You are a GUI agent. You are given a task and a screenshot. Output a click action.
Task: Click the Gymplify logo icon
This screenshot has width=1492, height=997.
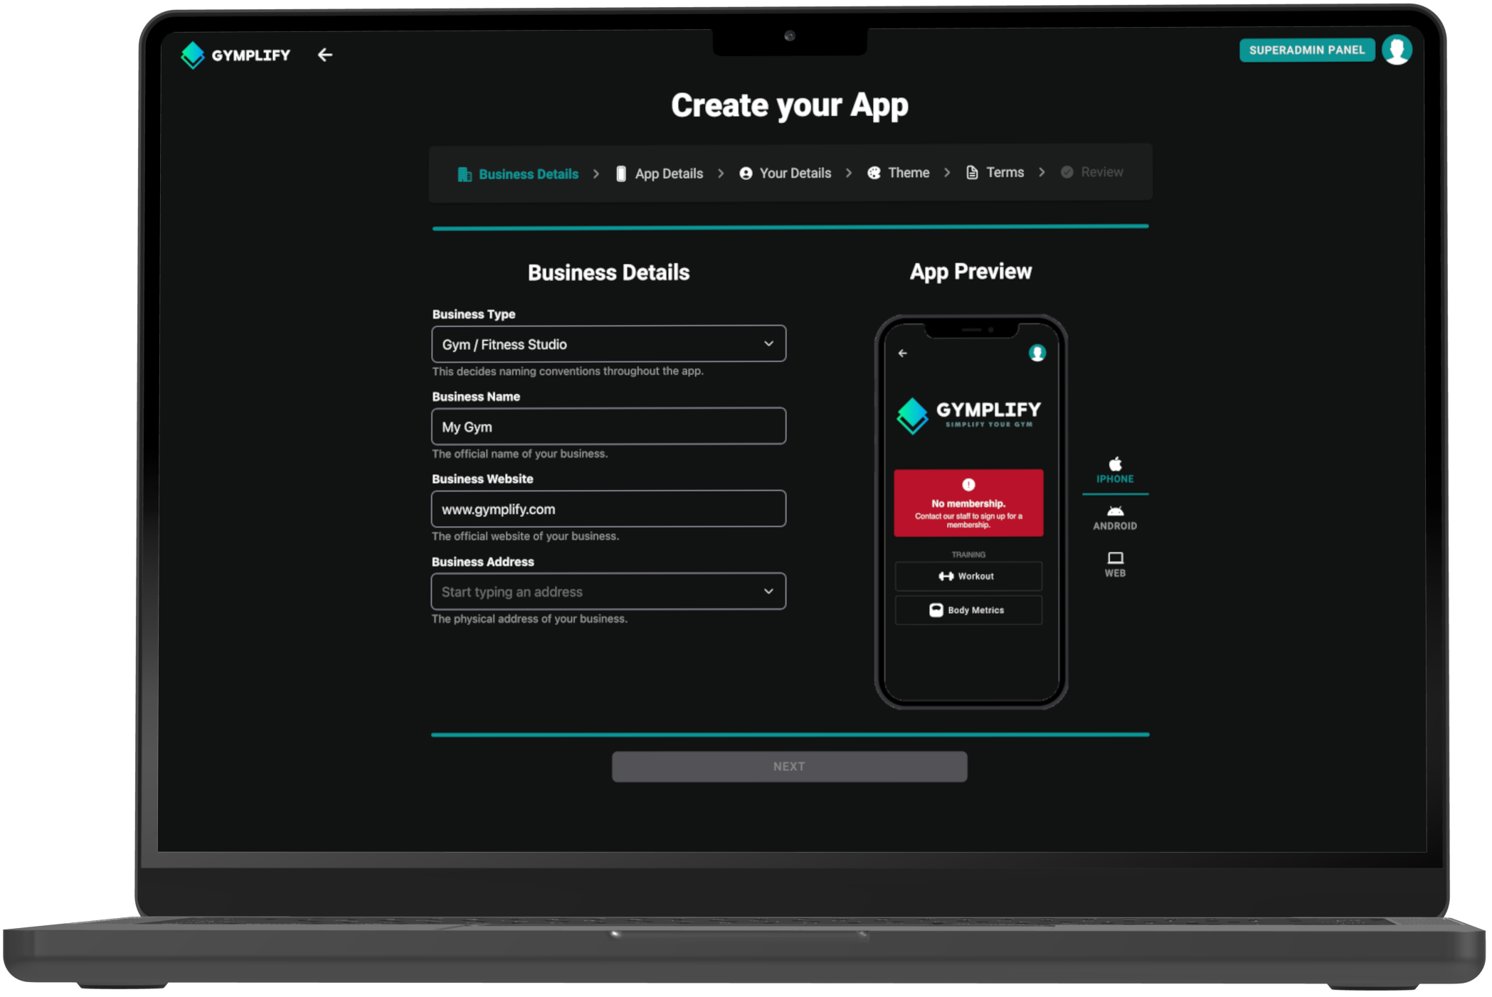coord(192,55)
